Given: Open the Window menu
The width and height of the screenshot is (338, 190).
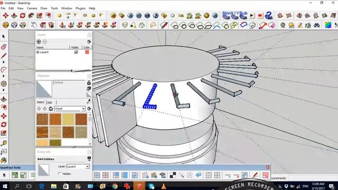Looking at the screenshot, I should (67, 8).
